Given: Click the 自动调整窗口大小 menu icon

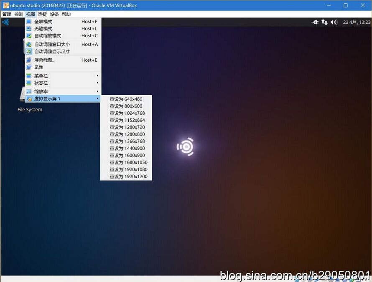Looking at the screenshot, I should point(29,44).
